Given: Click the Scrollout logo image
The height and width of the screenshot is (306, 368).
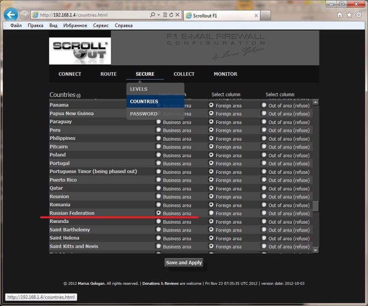Looking at the screenshot, I should [80, 51].
